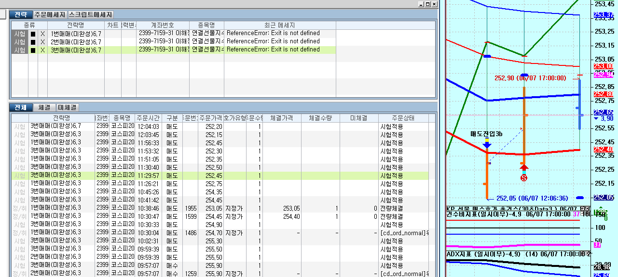Sort strategy list by 계좌번호 header
This screenshot has height=277, width=618.
click(x=162, y=25)
